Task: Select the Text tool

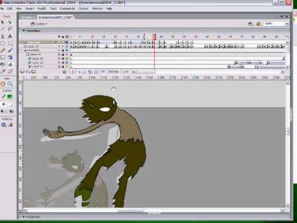Action: (x=10, y=37)
